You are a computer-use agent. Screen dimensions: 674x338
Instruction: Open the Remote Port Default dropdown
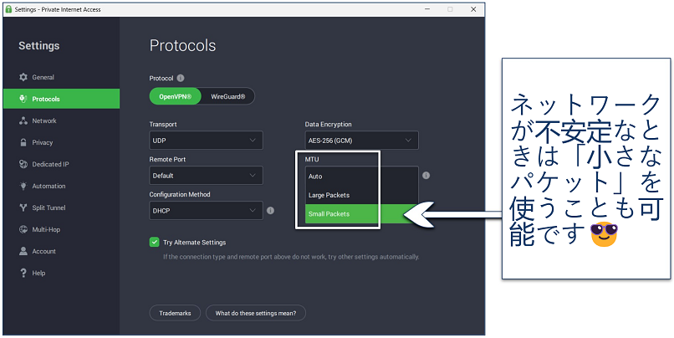point(206,176)
